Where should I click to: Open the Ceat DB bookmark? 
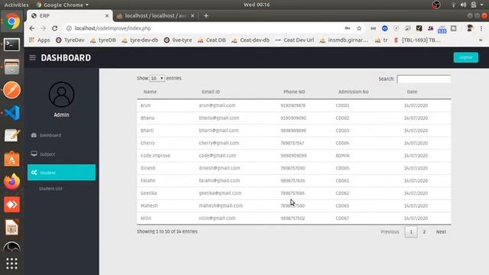[x=212, y=40]
